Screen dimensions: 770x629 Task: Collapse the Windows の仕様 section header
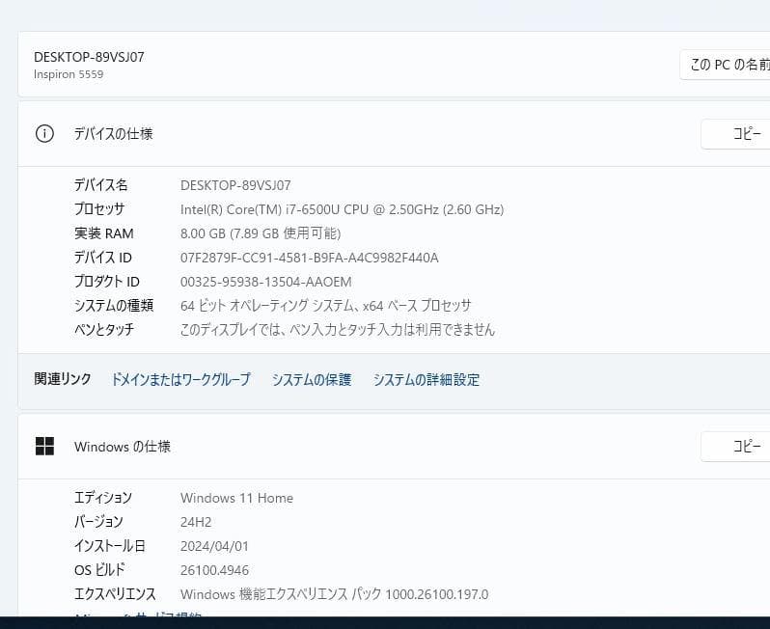coord(394,447)
